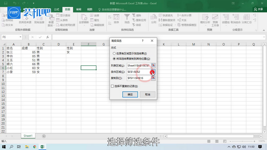Open the Name Box dropdown arrow
267x150 pixels.
tap(20, 37)
